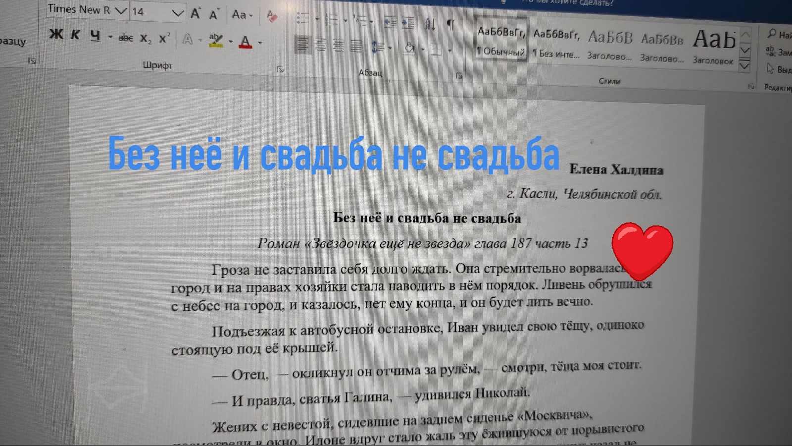Viewport: 792px width, 446px height.
Task: Click the line г. Касли, Челябинской обл.
Action: [584, 194]
